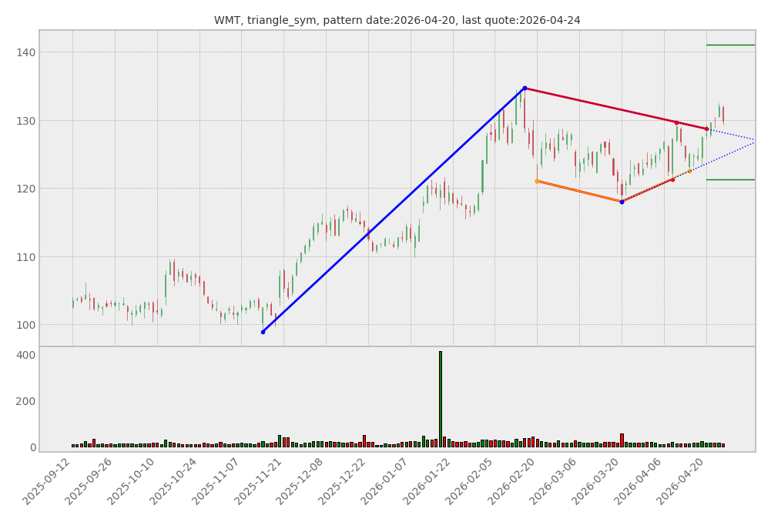
Task: Click the 100 price axis label
Action: point(26,325)
